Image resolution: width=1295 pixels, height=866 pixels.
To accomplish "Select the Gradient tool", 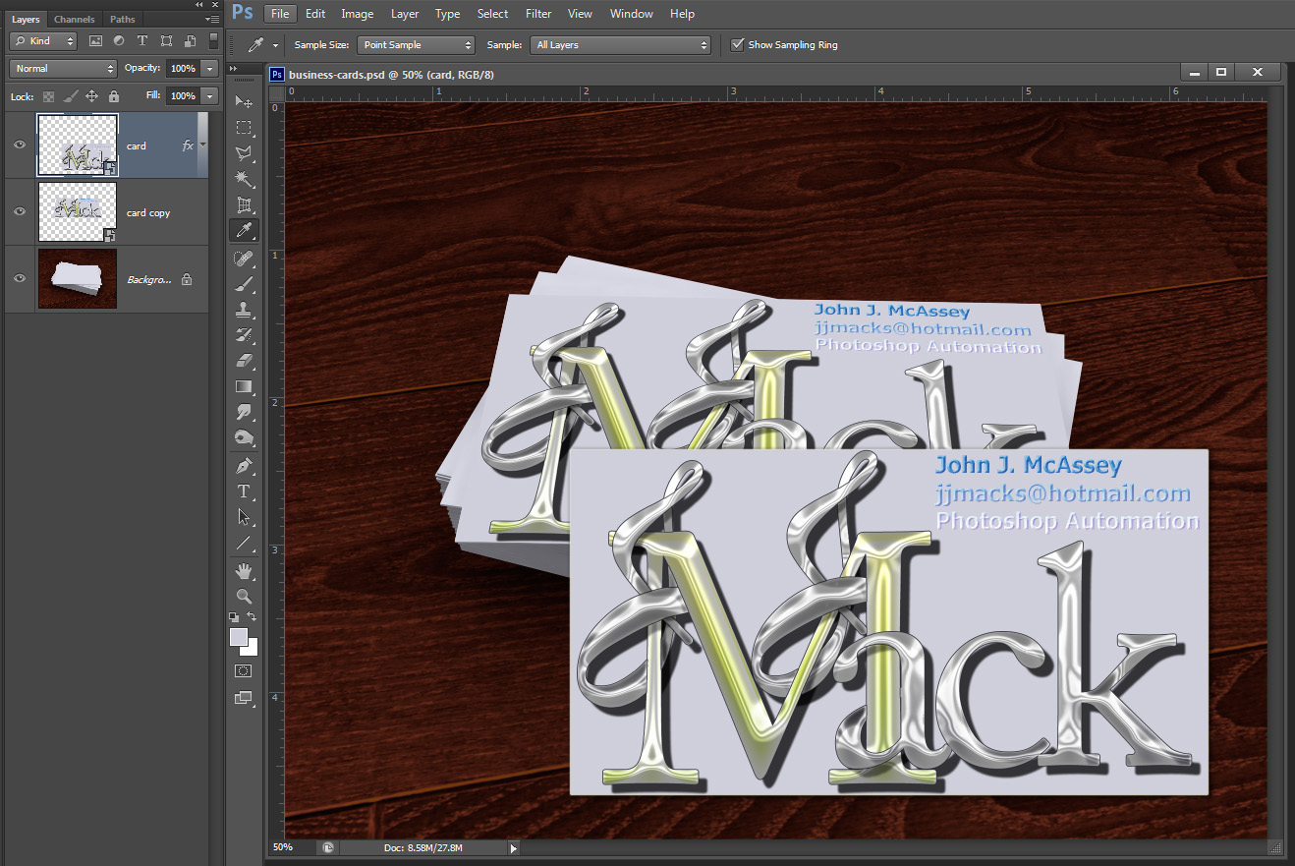I will click(244, 386).
